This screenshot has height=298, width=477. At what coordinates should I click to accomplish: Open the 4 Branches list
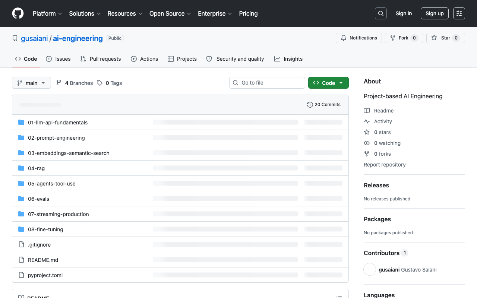[x=75, y=83]
